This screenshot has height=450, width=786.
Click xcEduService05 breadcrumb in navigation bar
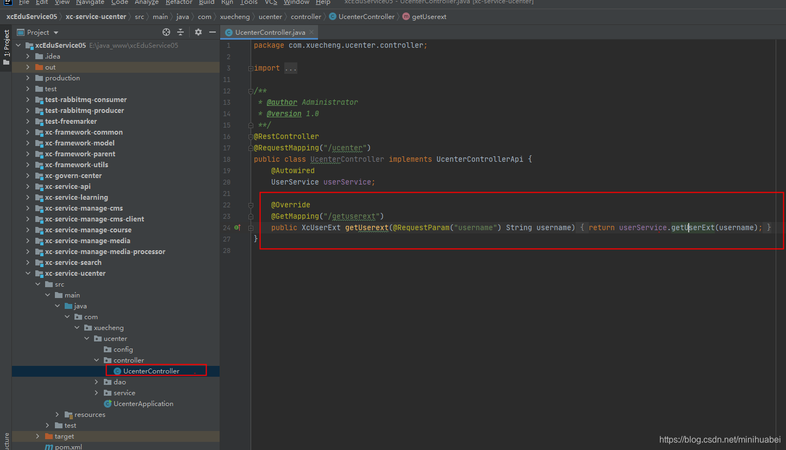tap(32, 17)
